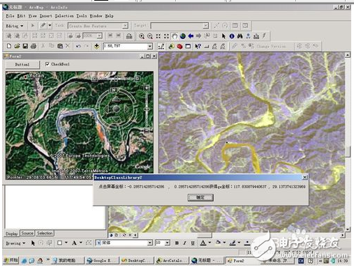Select the Sketch pencil tool
This screenshot has width=354, height=267.
43,26
